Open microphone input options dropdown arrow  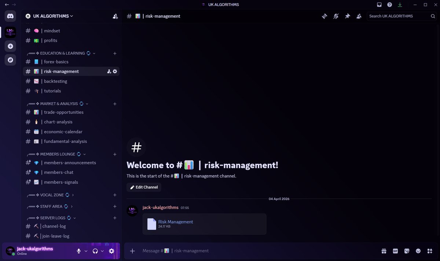tap(86, 251)
